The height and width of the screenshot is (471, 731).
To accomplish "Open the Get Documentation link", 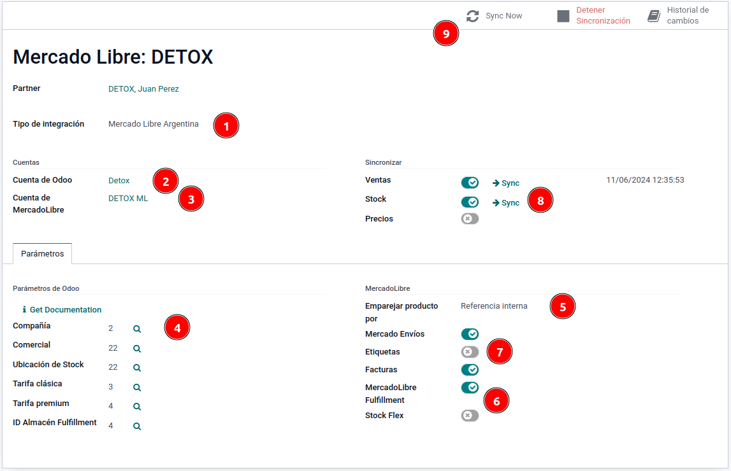I will point(66,309).
